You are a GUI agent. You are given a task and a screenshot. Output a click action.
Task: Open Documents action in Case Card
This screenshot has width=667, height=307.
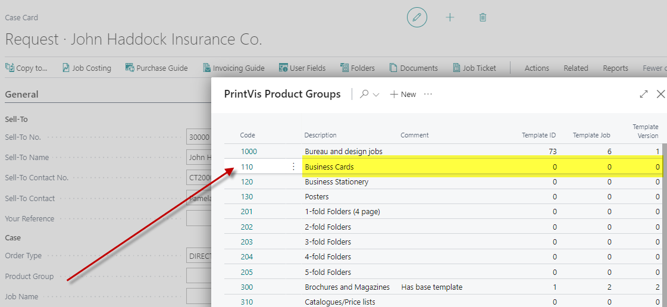(414, 68)
